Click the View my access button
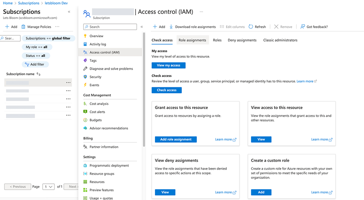364x200 pixels. click(x=169, y=65)
